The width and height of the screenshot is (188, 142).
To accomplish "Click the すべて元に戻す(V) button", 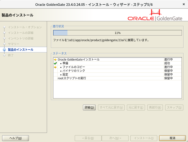I will [111, 107].
